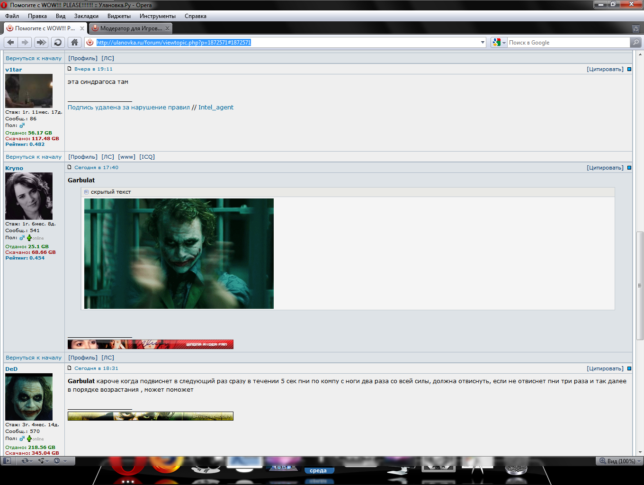
Task: Open the Opera Link sync icon menu
Action: pyautogui.click(x=26, y=461)
